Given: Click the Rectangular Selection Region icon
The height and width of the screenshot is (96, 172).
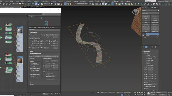Looking at the screenshot, I should point(26,4).
